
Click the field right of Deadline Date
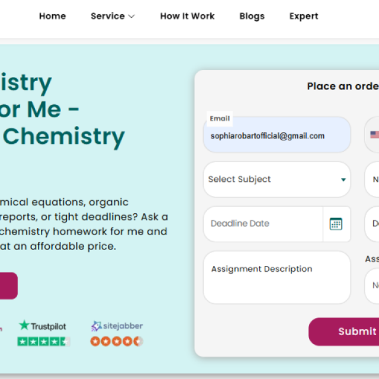point(372,224)
